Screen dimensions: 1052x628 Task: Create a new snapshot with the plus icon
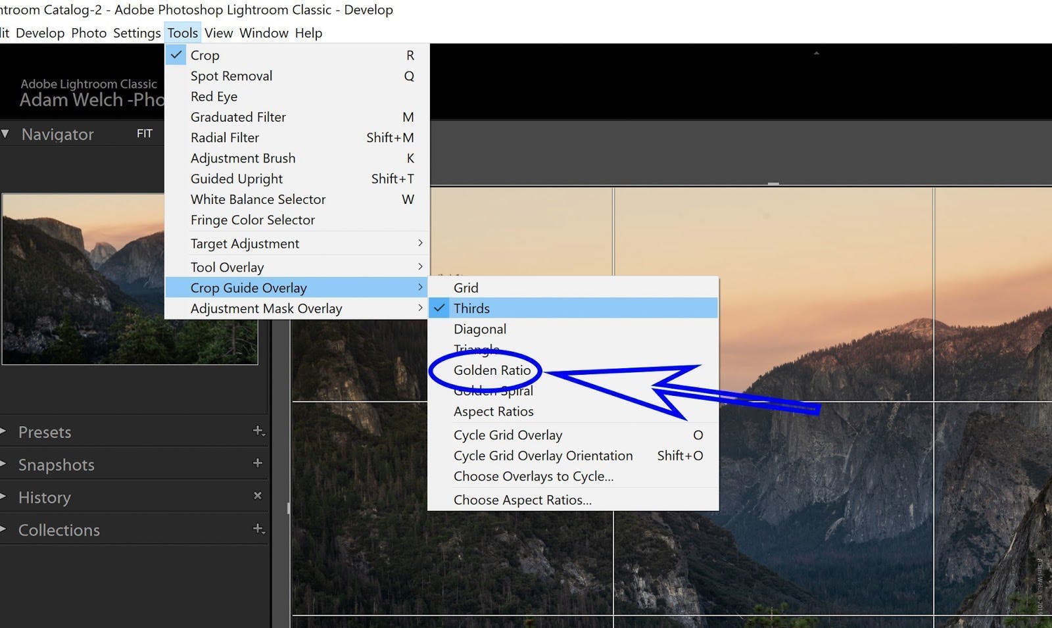pyautogui.click(x=258, y=464)
